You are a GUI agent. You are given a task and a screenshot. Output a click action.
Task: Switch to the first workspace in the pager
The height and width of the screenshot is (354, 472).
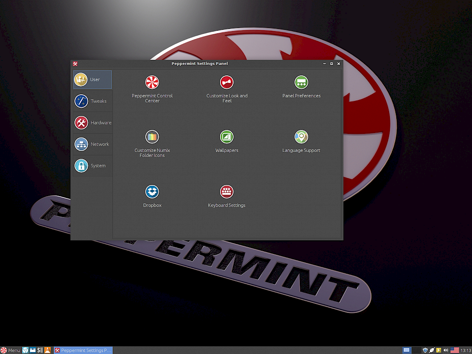pyautogui.click(x=407, y=350)
